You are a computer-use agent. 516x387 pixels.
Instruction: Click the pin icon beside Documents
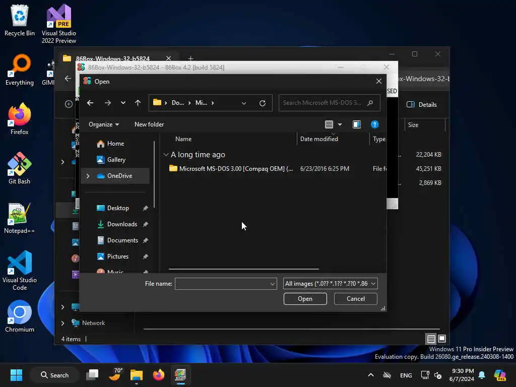[x=145, y=240]
